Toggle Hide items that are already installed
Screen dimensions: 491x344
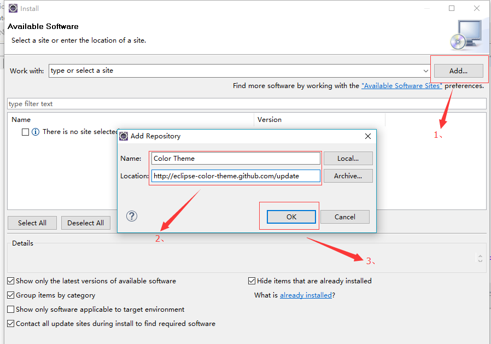(252, 281)
